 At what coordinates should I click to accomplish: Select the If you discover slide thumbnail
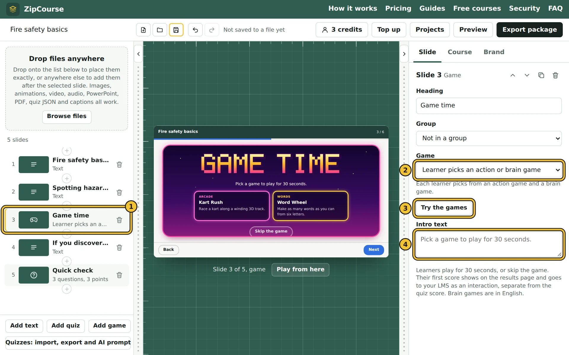click(34, 247)
